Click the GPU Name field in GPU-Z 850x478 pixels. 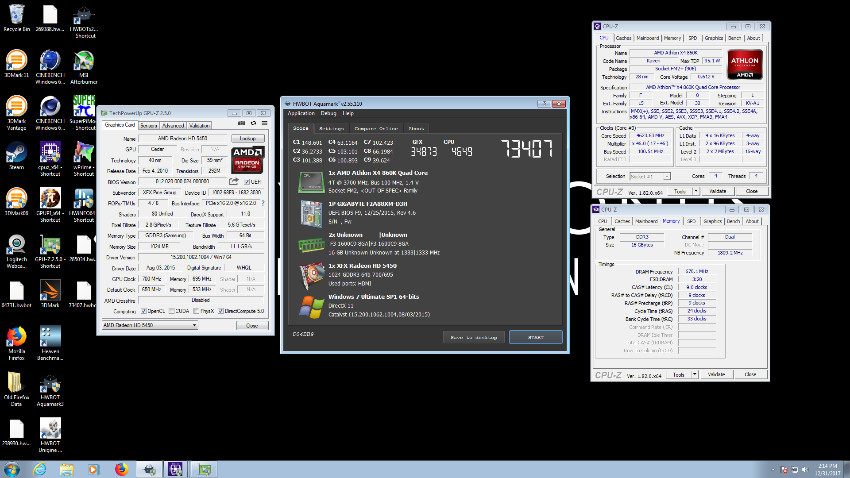point(182,139)
